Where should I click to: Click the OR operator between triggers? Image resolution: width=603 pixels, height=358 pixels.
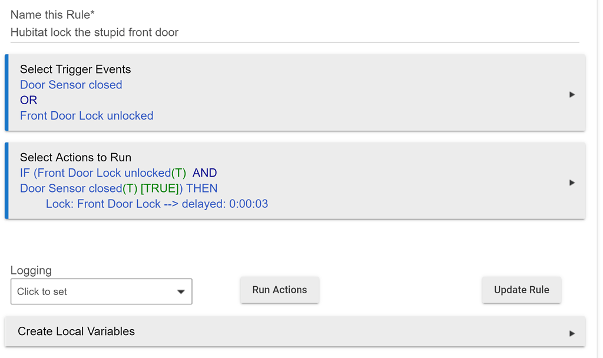pyautogui.click(x=28, y=100)
